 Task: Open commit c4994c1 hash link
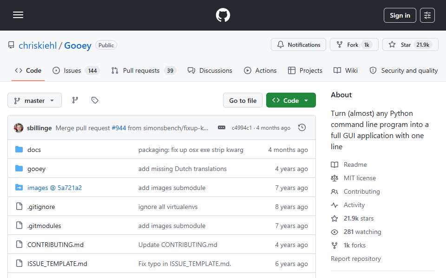pyautogui.click(x=242, y=128)
